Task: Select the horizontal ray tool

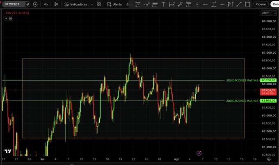Action: [205, 4]
